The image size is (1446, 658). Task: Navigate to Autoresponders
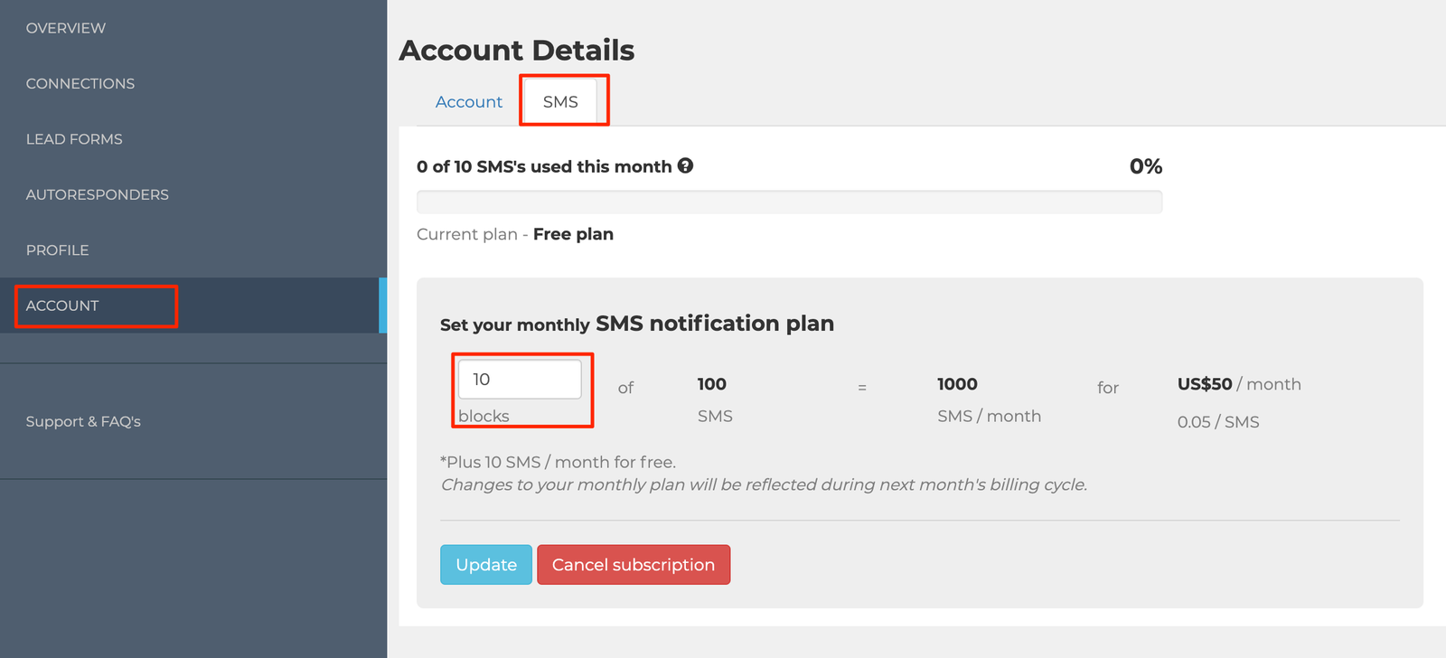(x=98, y=194)
